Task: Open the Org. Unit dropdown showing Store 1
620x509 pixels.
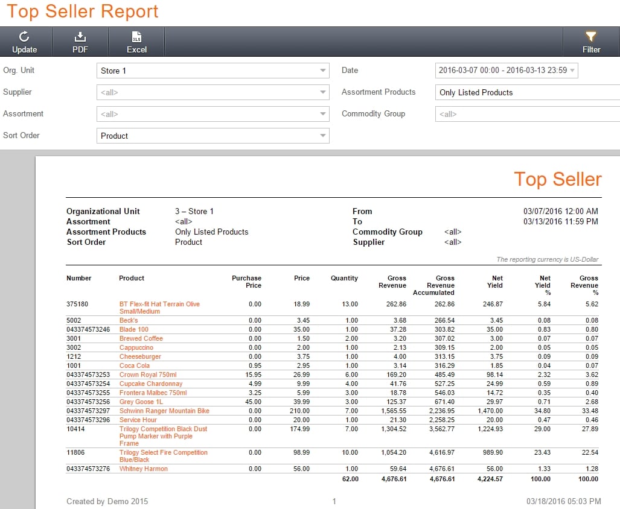Action: tap(322, 71)
